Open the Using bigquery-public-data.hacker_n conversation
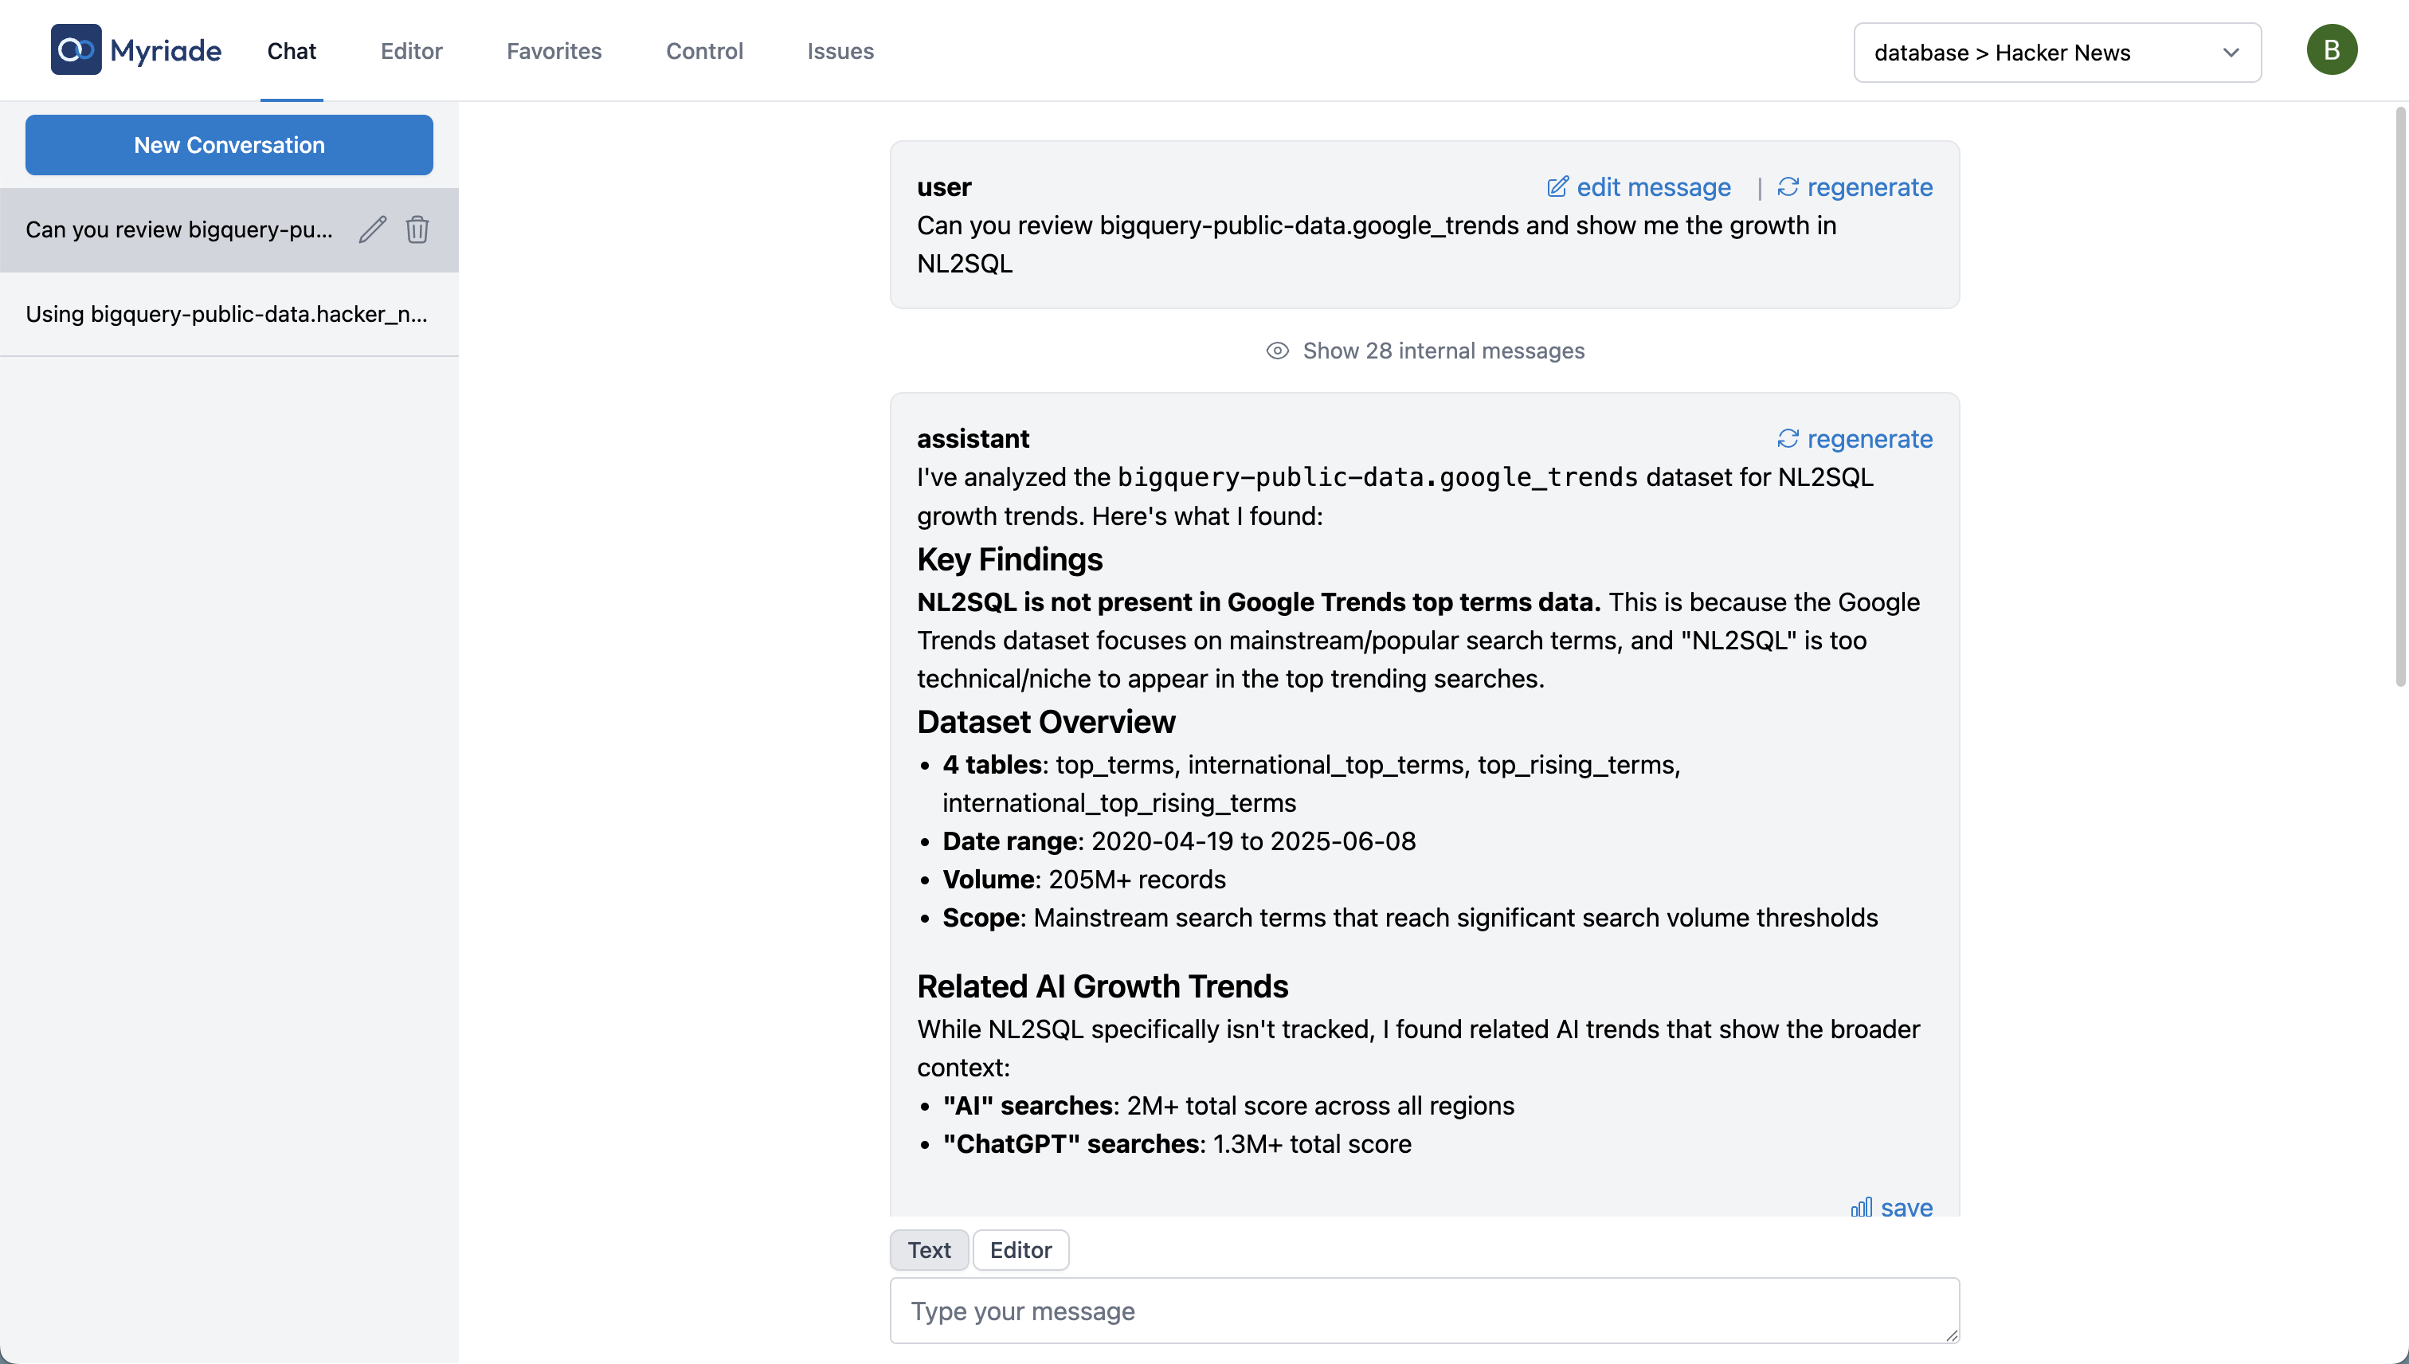Screen dimensions: 2409x1364 coord(227,314)
